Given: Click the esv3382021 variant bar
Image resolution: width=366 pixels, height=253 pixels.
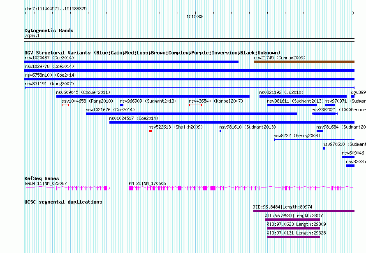Looking at the screenshot, I should 325,114.
